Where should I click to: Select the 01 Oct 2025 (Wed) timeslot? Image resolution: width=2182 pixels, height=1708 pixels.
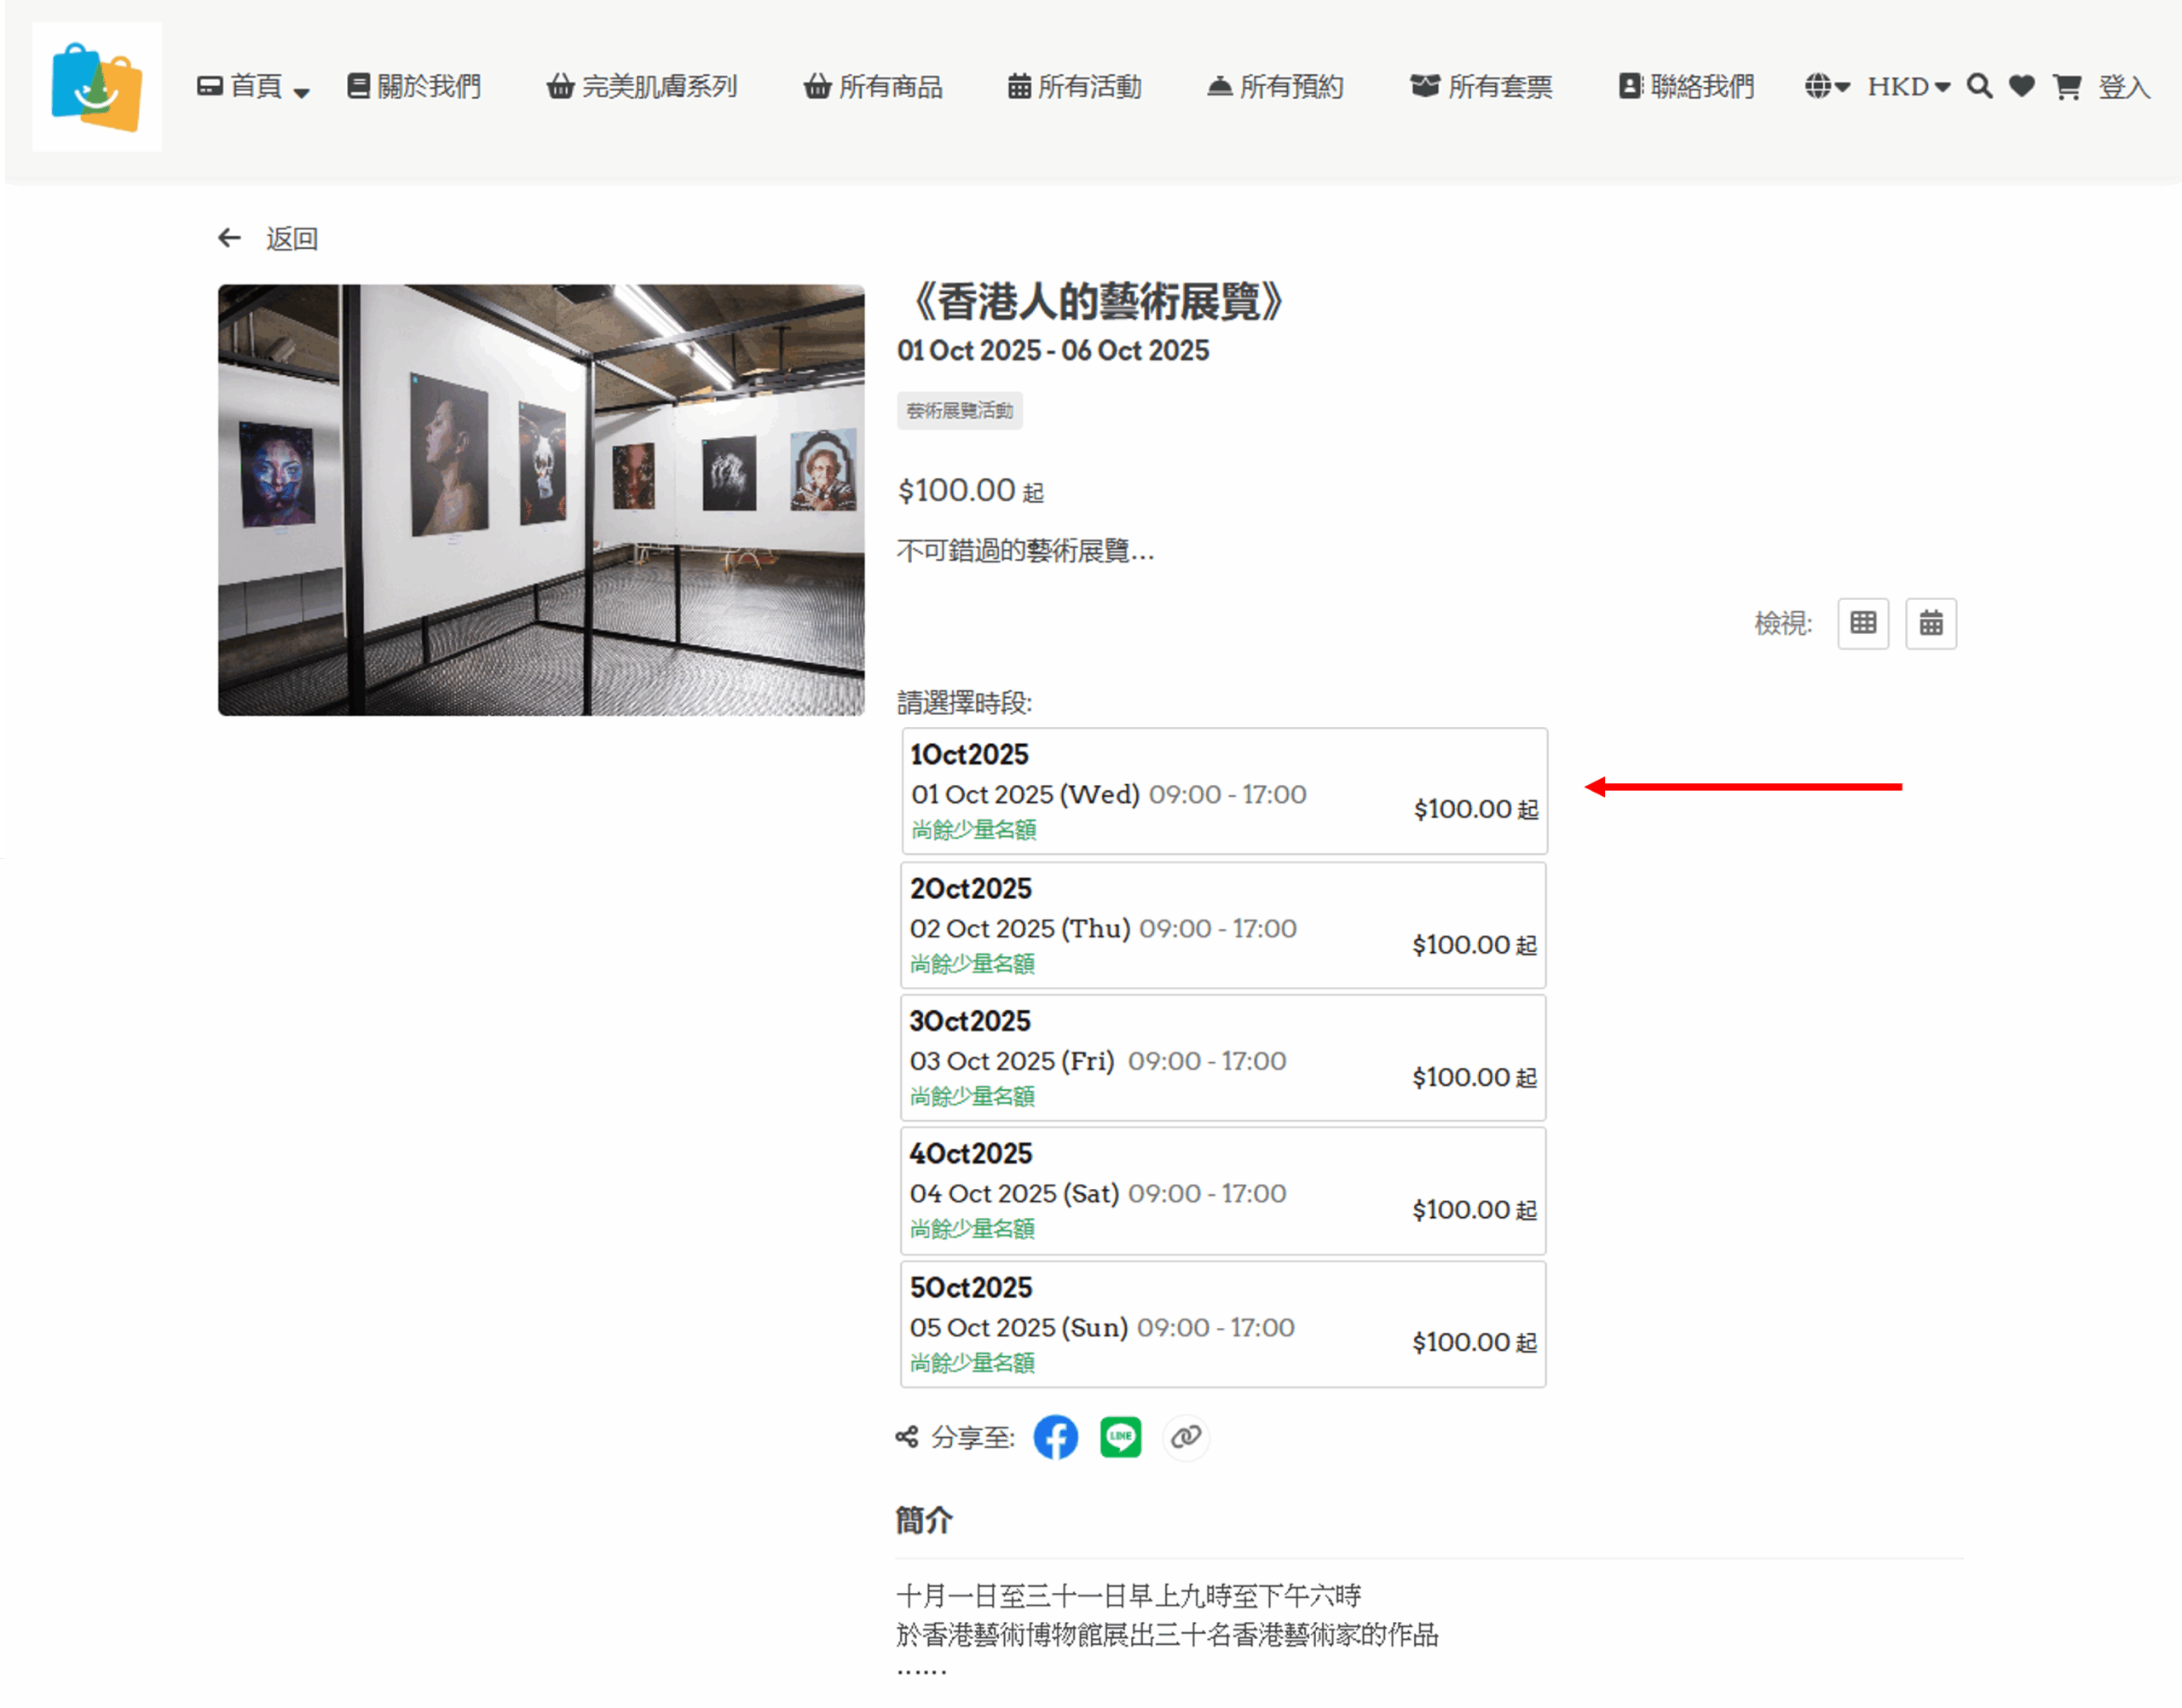pyautogui.click(x=1224, y=791)
